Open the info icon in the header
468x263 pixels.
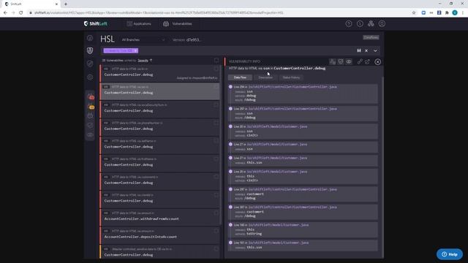click(x=360, y=24)
